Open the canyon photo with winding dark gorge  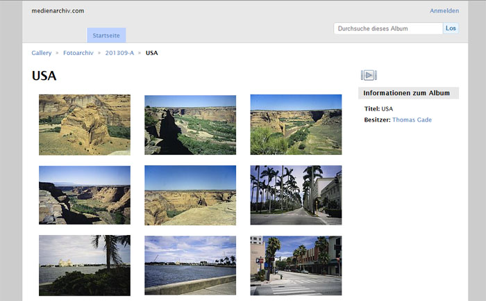point(85,195)
